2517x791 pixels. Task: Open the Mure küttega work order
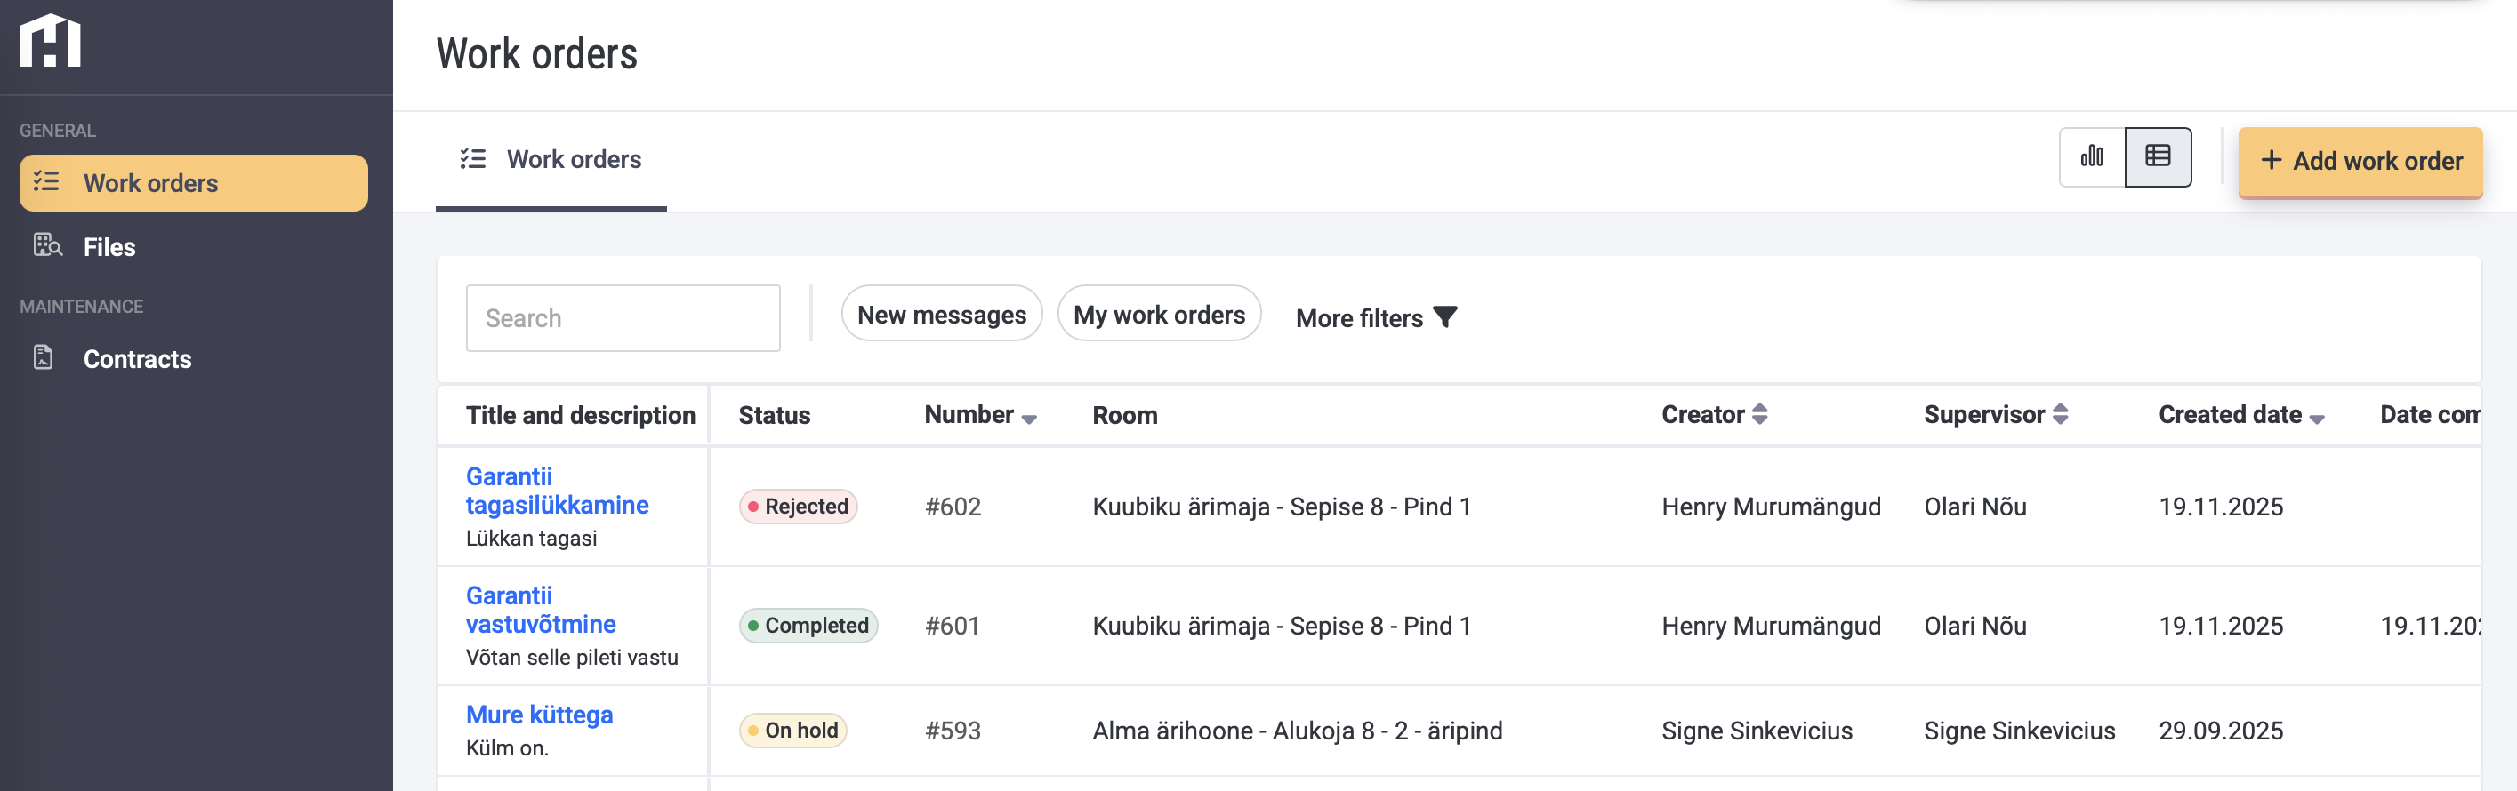point(539,715)
